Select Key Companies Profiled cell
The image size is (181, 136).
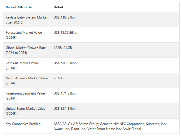27,126
